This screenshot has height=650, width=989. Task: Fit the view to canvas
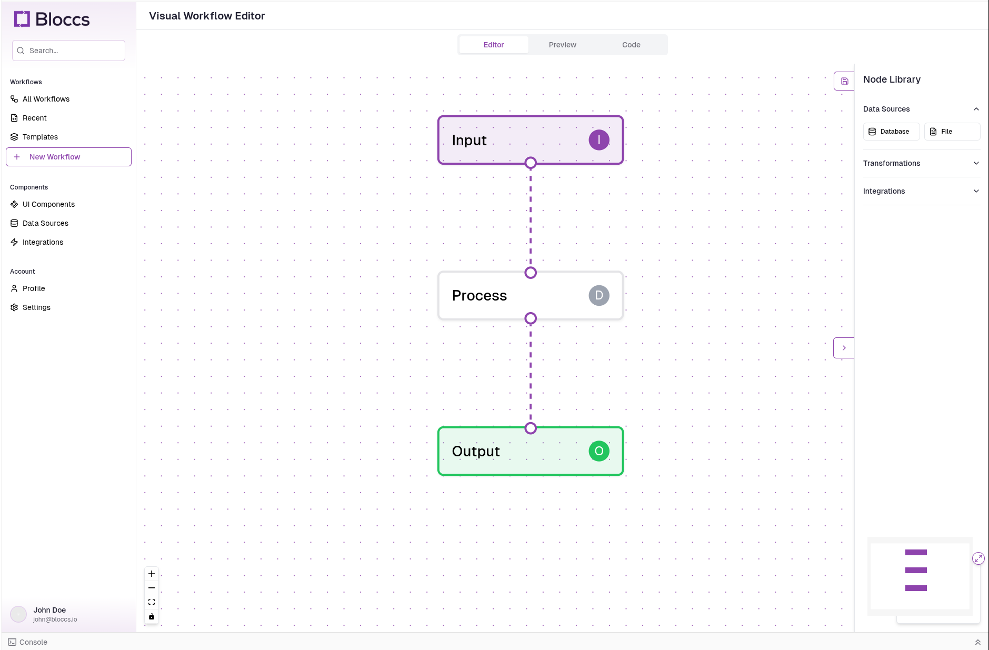[152, 602]
